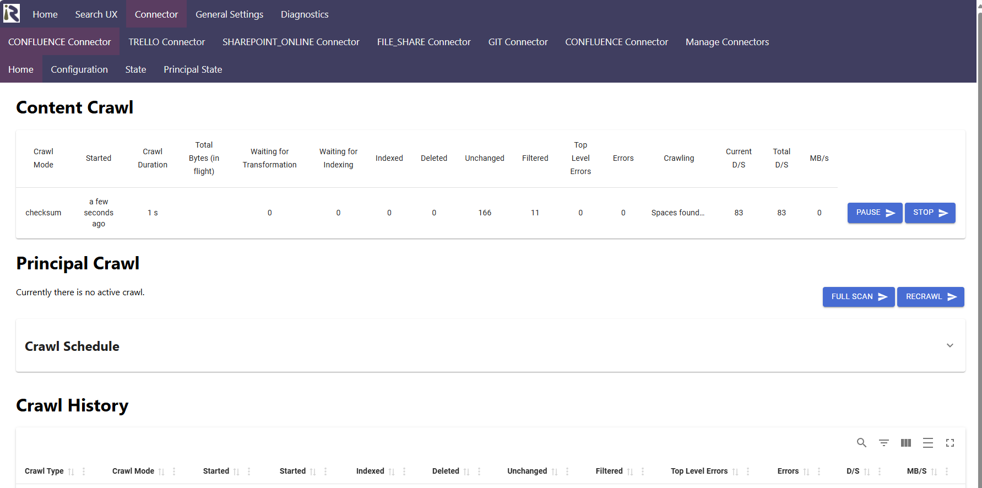Open Crawl Mode column actions menu
This screenshot has height=488, width=982.
(x=174, y=471)
